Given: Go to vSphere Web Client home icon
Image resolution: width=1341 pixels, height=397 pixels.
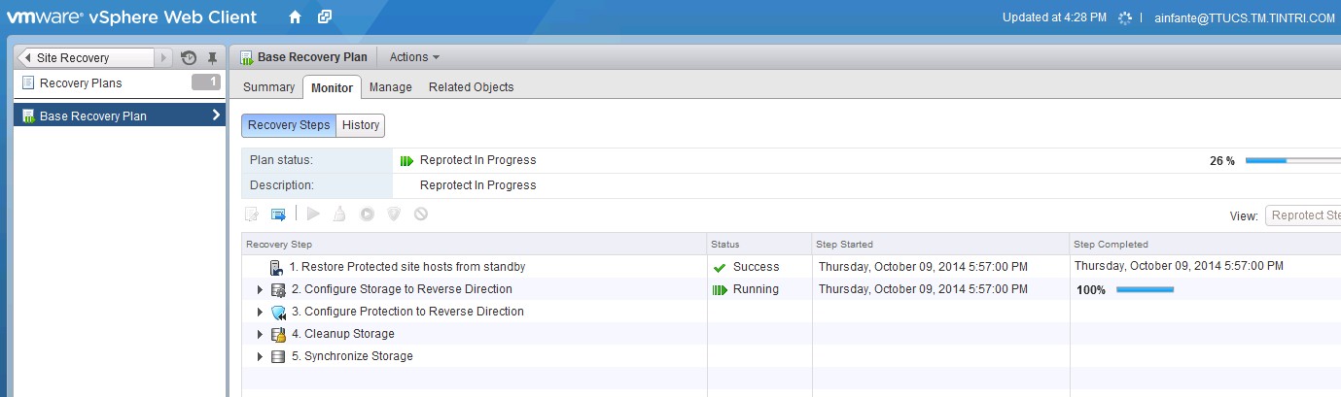Looking at the screenshot, I should point(296,17).
